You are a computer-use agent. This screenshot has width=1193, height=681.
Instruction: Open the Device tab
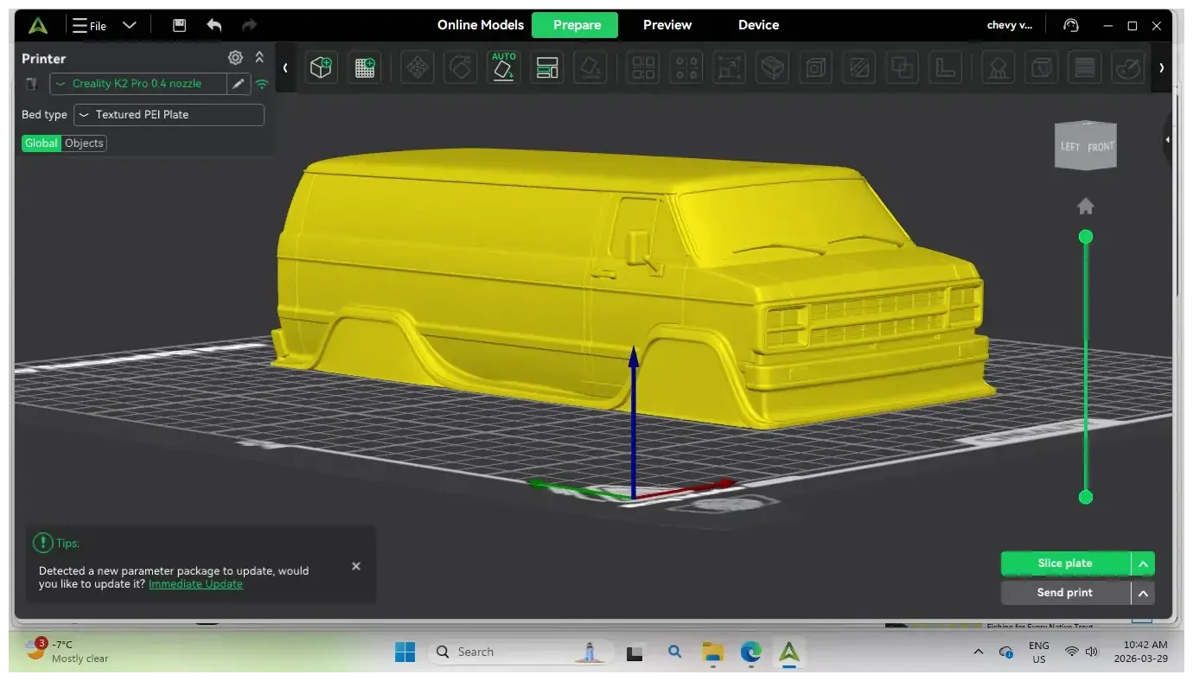point(758,25)
